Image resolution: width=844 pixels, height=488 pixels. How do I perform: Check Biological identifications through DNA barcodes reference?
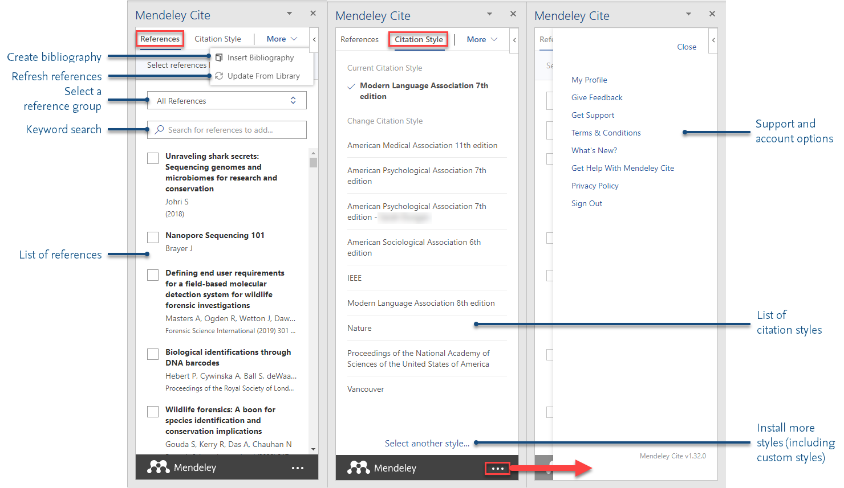point(153,354)
